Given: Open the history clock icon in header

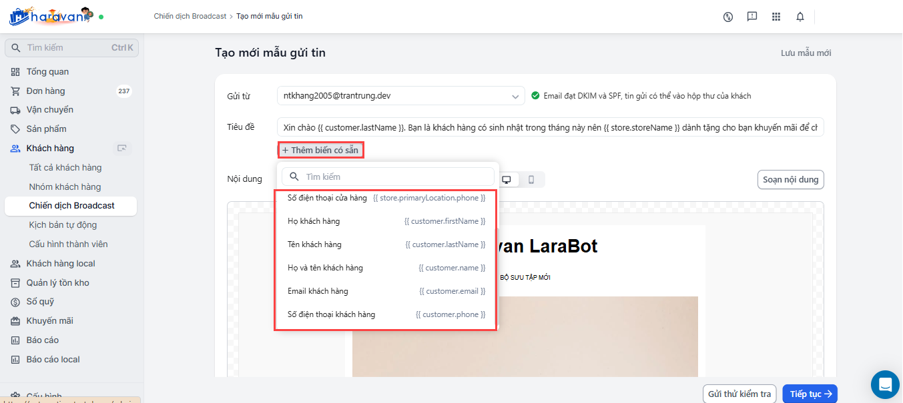Looking at the screenshot, I should 728,17.
